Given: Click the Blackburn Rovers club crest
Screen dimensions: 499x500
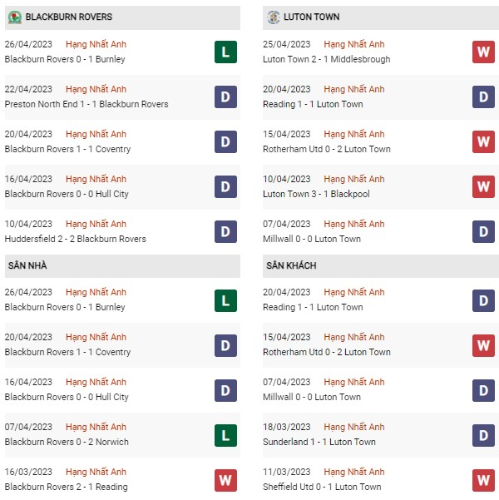Looking at the screenshot, I should pos(14,17).
